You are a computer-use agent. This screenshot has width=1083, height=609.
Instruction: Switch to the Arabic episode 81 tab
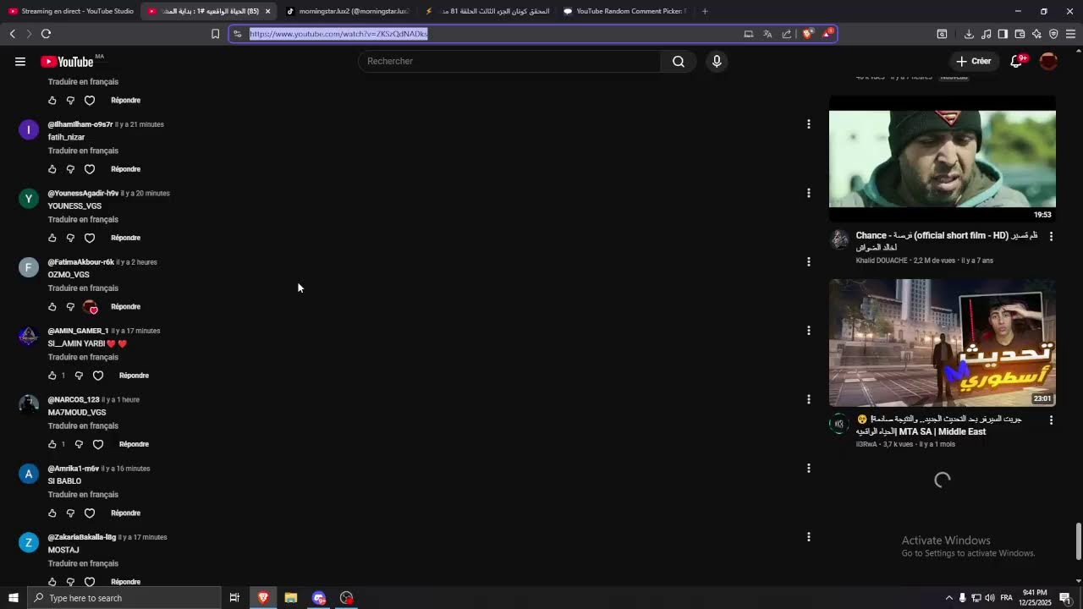pyautogui.click(x=487, y=11)
